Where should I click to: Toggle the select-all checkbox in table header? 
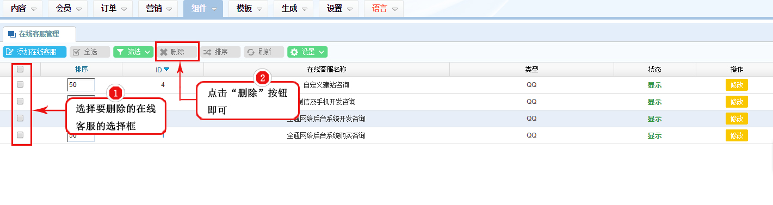click(x=20, y=69)
